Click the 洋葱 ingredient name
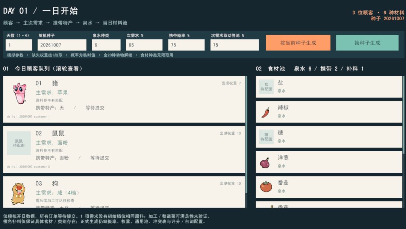Screen dimensions: 406x229 click(283, 158)
